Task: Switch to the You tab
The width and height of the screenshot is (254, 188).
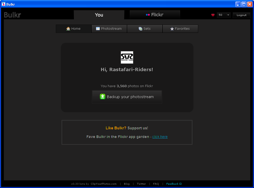Action: 99,15
